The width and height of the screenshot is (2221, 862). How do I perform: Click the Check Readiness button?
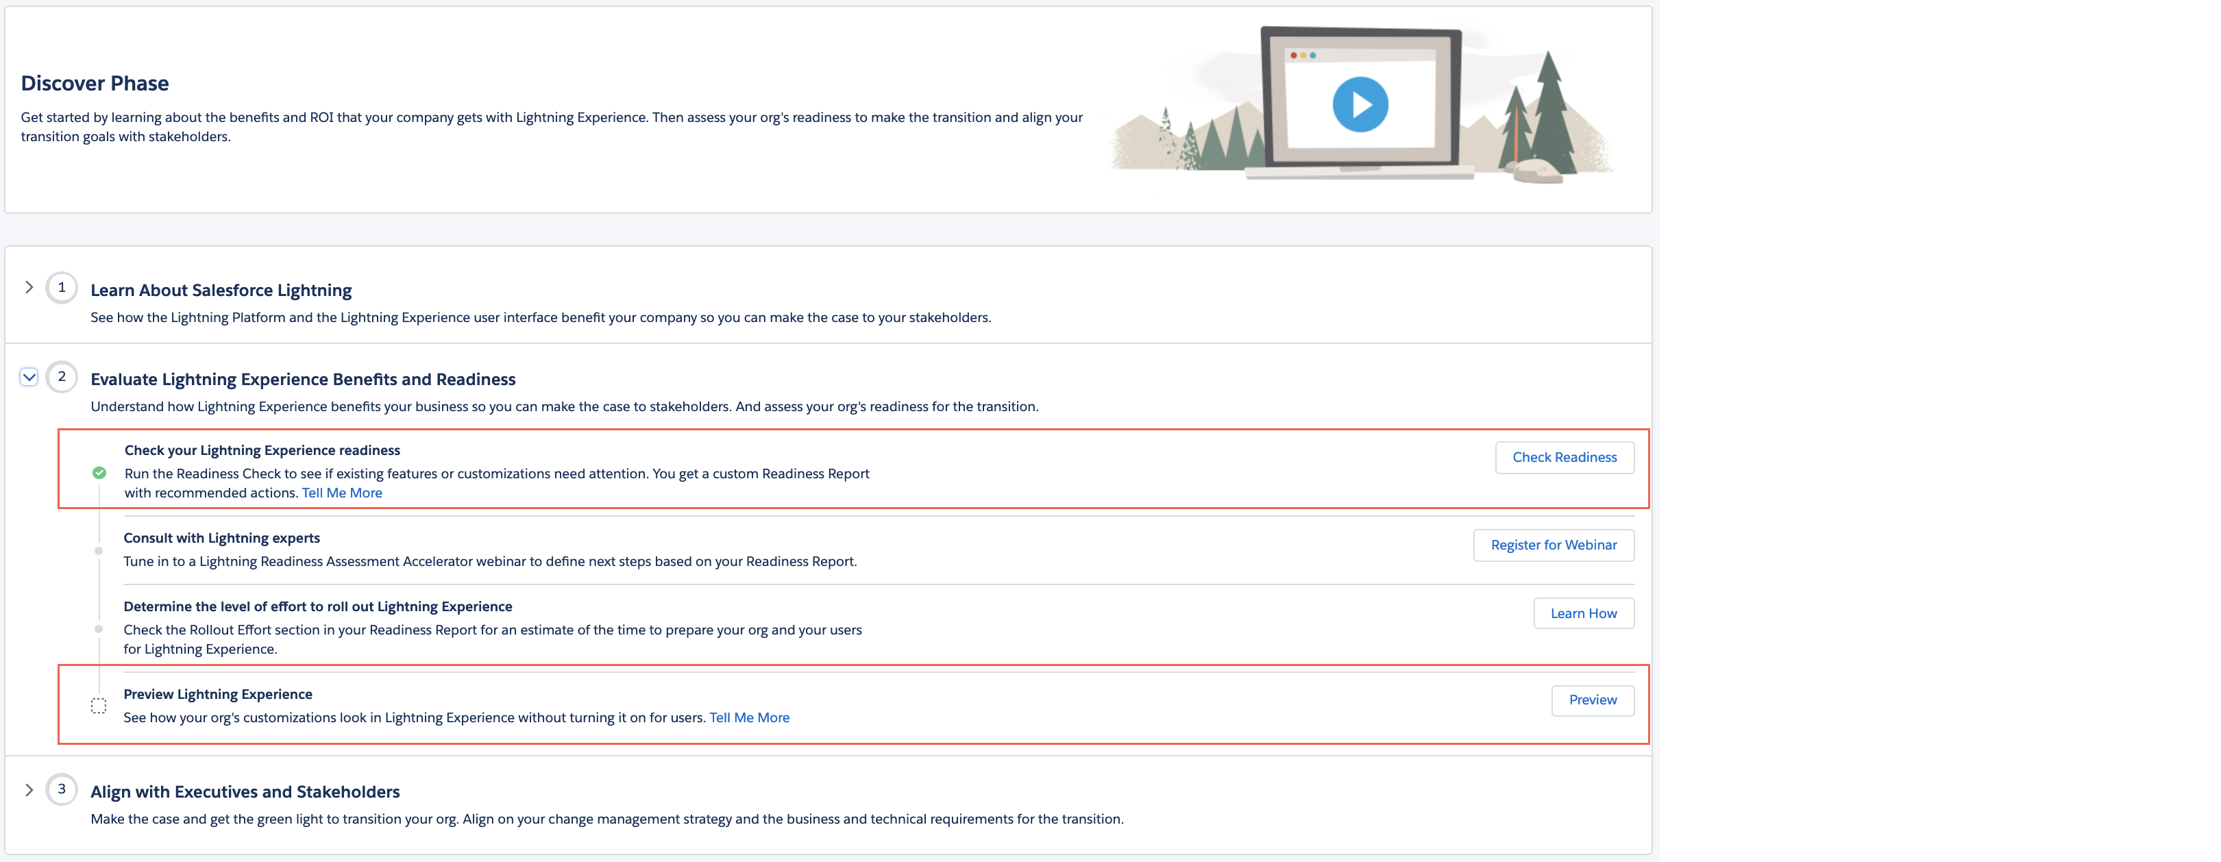[x=1564, y=458]
